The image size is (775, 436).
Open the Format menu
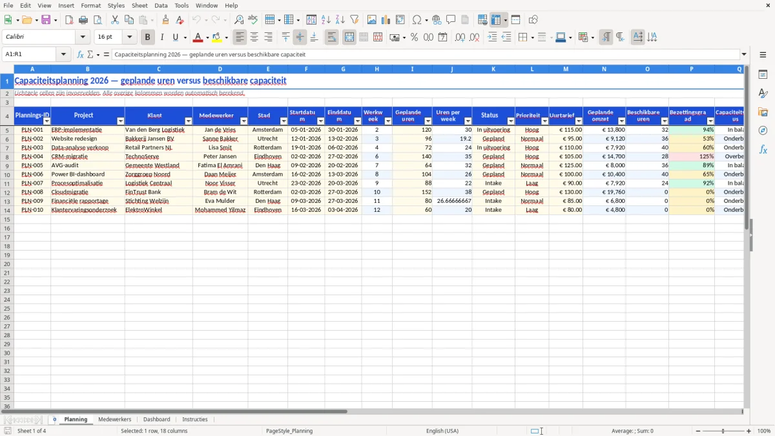[90, 5]
